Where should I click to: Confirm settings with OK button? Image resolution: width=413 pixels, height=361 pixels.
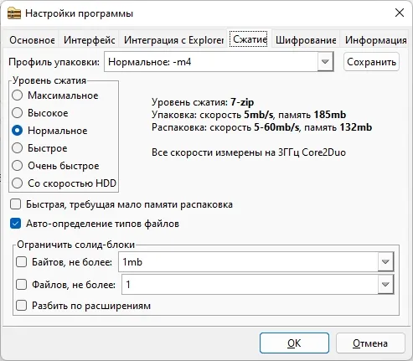point(294,343)
